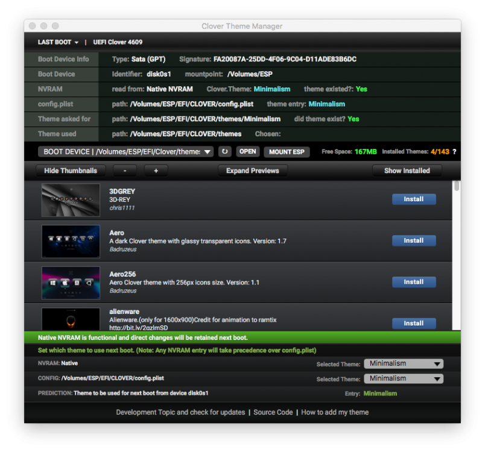Open the Aero theme thumbnail
The height and width of the screenshot is (452, 485).
coord(71,241)
